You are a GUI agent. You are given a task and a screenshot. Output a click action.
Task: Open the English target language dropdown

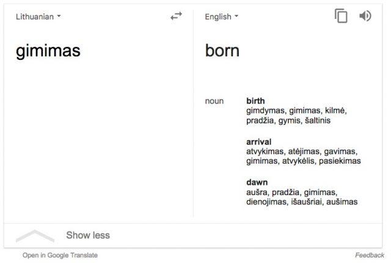(221, 17)
